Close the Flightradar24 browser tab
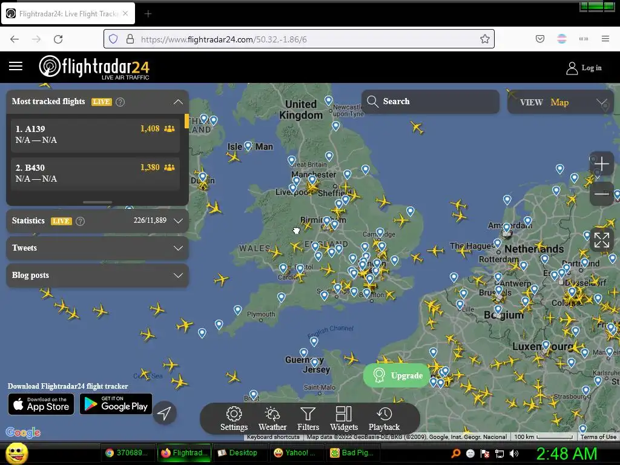The image size is (620, 465). click(125, 13)
